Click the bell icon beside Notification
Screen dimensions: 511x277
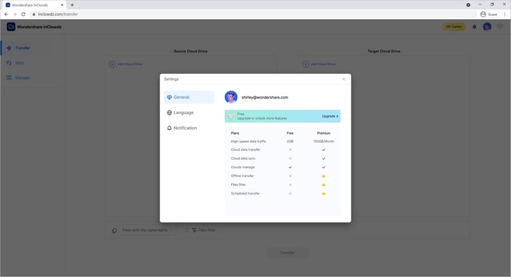click(169, 128)
